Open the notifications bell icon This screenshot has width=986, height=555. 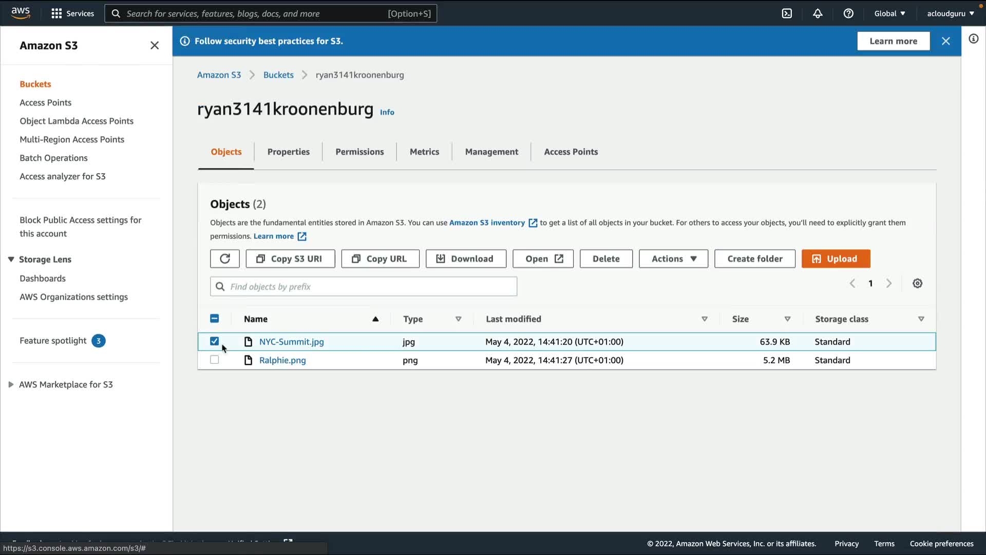coord(818,13)
